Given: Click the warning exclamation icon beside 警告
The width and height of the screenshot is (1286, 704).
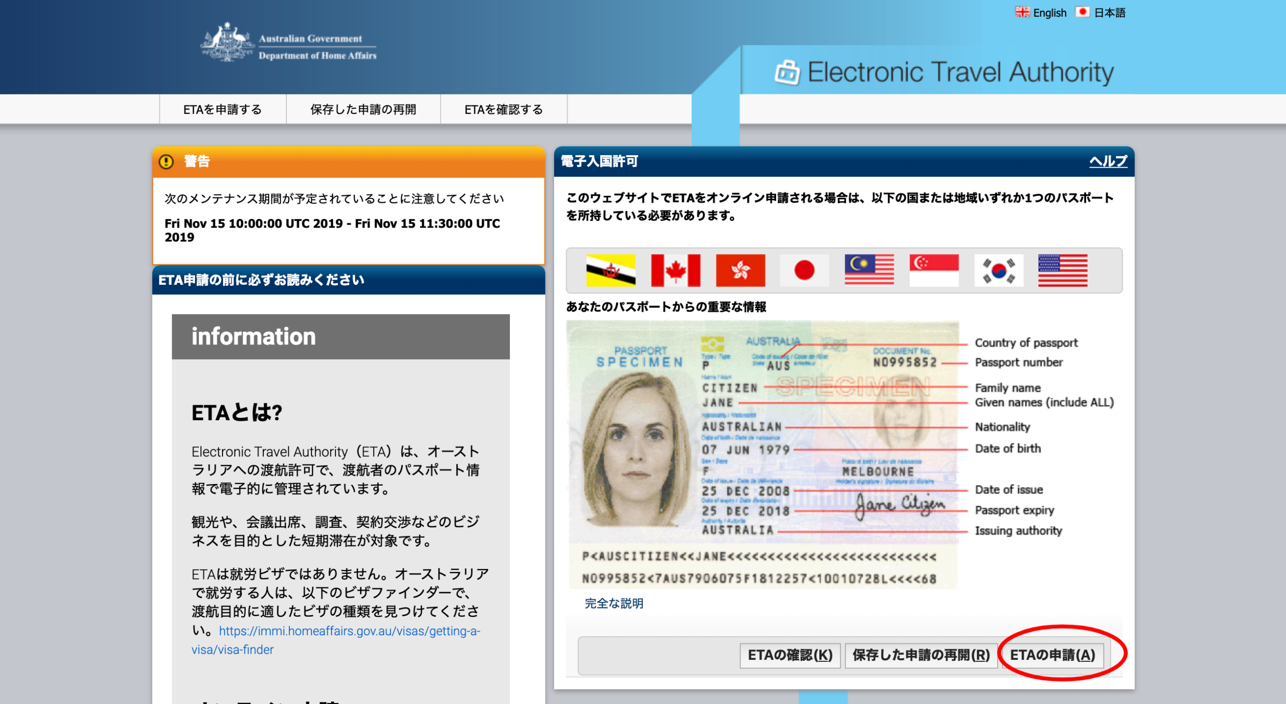Looking at the screenshot, I should coord(166,162).
